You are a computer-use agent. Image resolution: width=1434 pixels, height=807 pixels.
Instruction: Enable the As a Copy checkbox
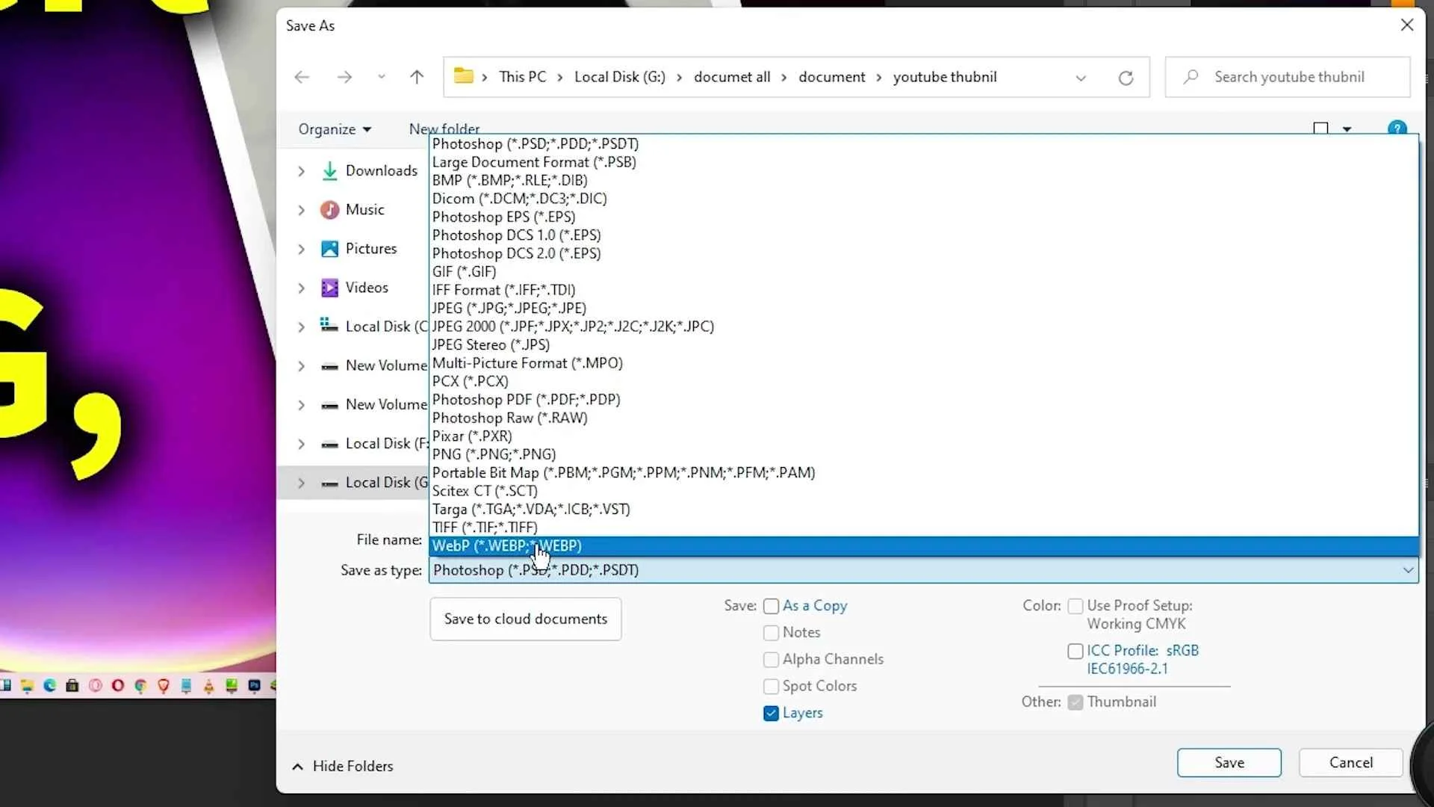pyautogui.click(x=771, y=606)
